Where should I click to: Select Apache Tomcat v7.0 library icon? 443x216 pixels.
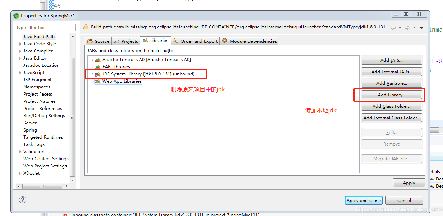[x=98, y=60]
